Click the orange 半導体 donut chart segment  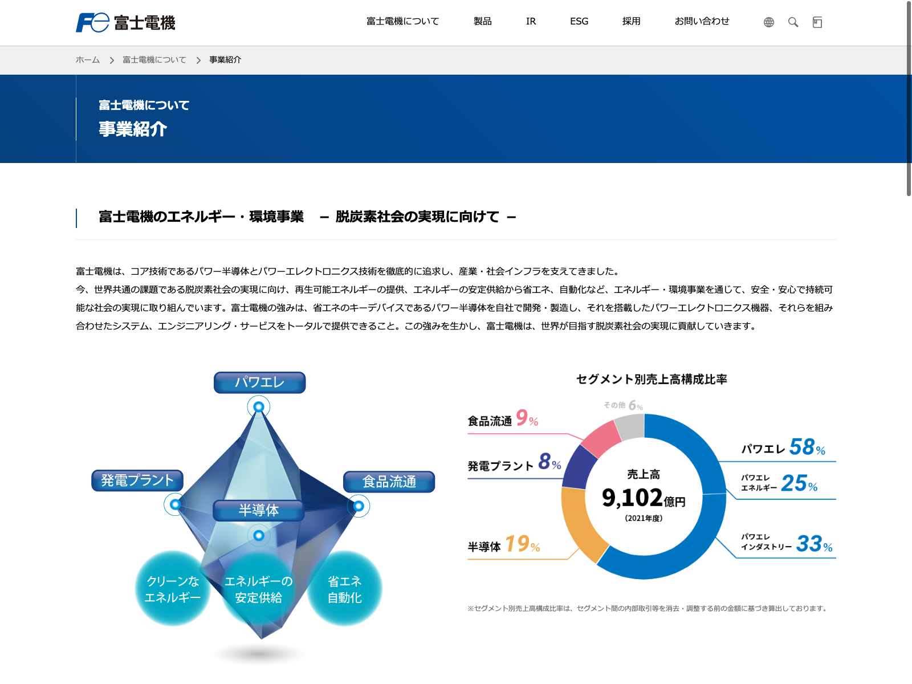(x=579, y=524)
